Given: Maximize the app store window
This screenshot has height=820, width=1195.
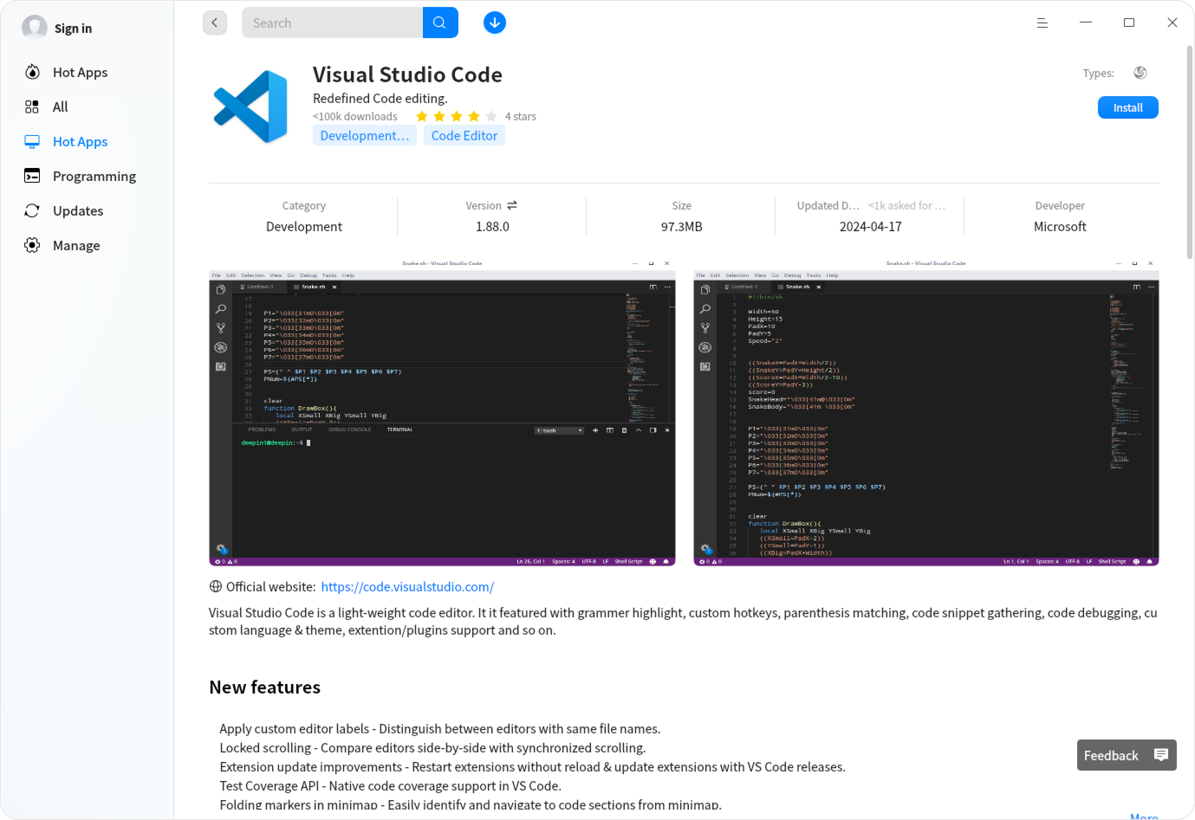Looking at the screenshot, I should (x=1129, y=23).
